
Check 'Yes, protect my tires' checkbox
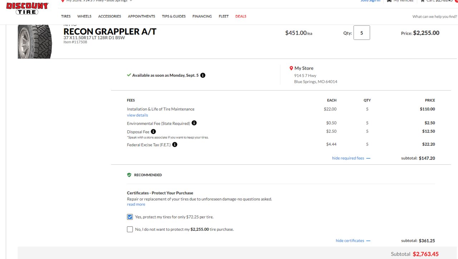(x=130, y=217)
